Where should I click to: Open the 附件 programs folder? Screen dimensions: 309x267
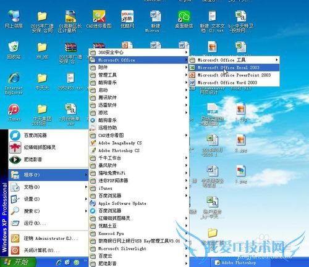tap(138, 67)
